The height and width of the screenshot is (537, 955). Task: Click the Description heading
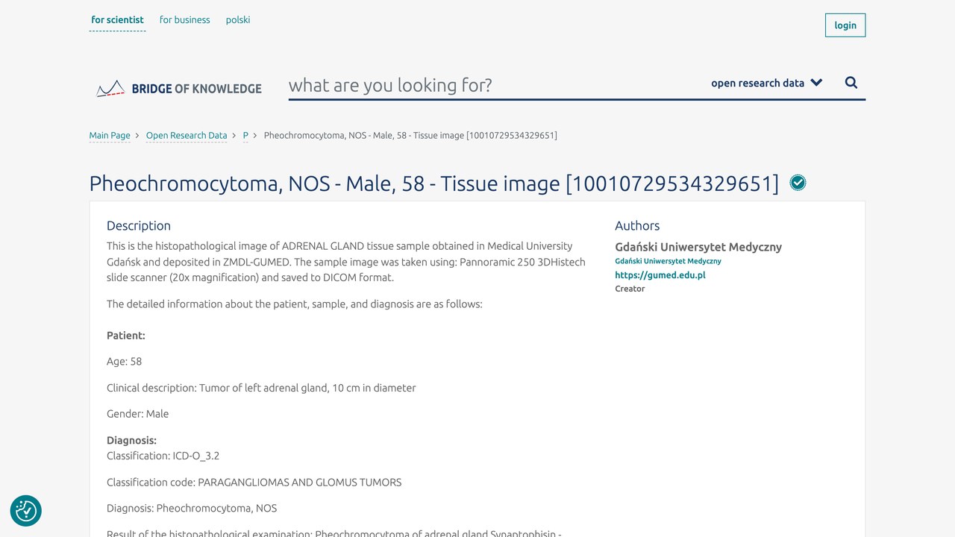point(139,226)
